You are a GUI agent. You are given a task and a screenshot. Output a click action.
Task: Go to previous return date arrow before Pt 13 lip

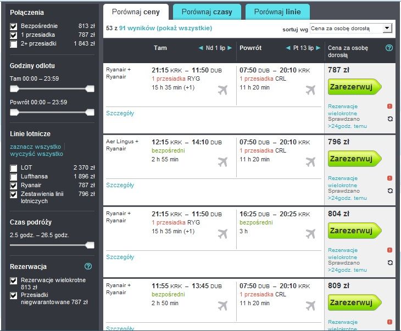(x=288, y=48)
